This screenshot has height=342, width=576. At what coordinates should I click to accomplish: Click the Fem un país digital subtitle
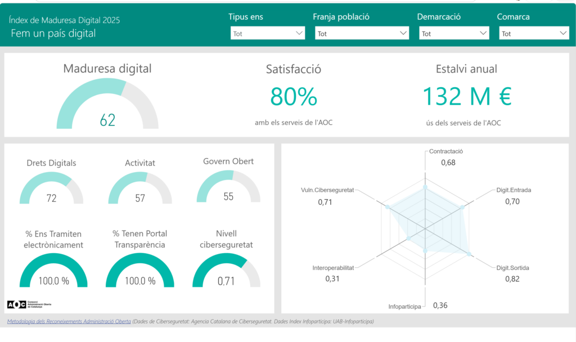pos(53,33)
